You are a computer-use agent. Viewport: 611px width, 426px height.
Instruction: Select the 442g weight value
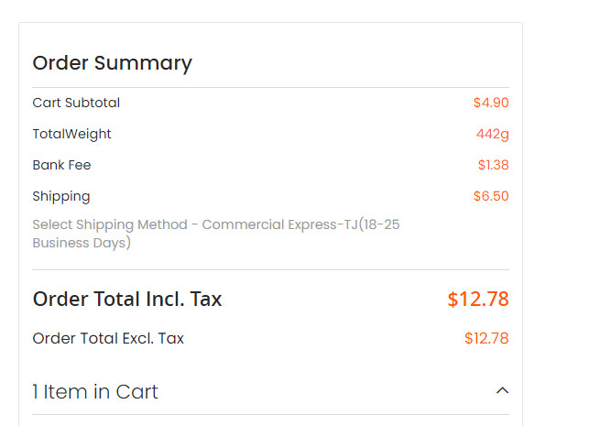pos(492,134)
